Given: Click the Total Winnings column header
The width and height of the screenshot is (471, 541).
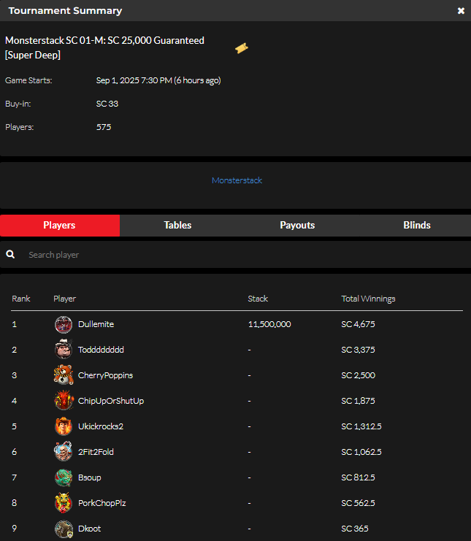Looking at the screenshot, I should coord(368,299).
